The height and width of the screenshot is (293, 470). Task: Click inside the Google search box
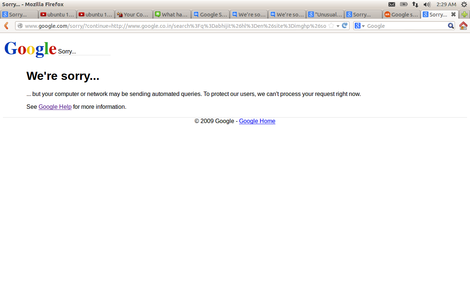pos(406,26)
